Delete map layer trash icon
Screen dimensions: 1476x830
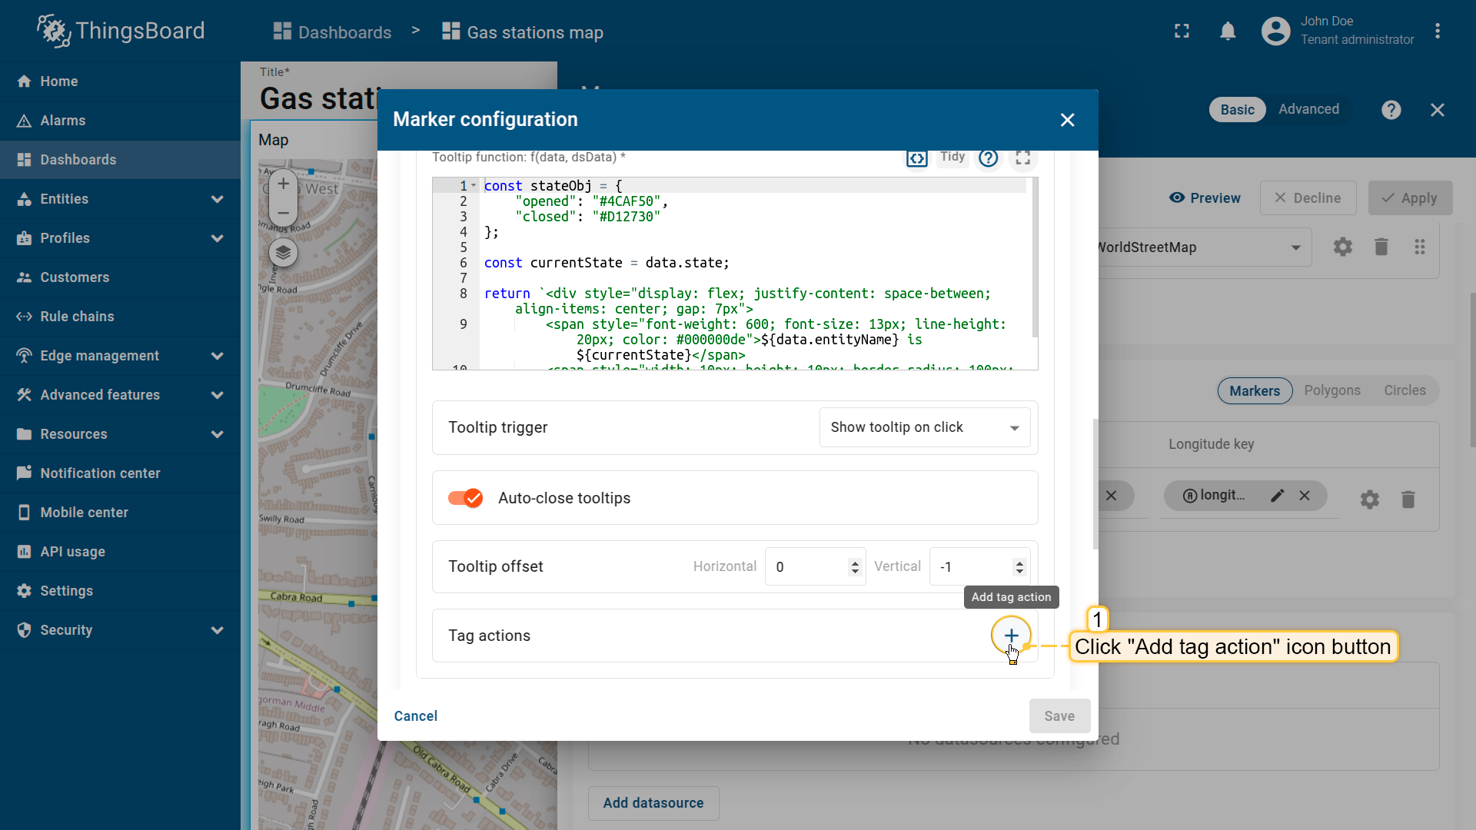1381,247
